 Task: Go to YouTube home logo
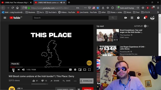(15, 18)
